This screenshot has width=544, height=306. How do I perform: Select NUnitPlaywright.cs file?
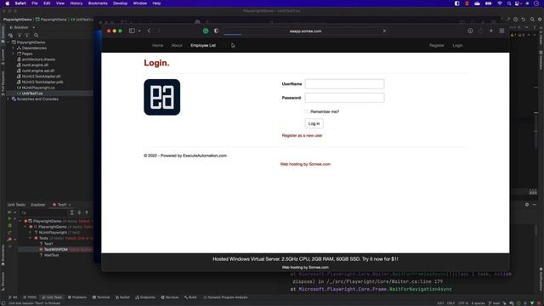point(38,88)
